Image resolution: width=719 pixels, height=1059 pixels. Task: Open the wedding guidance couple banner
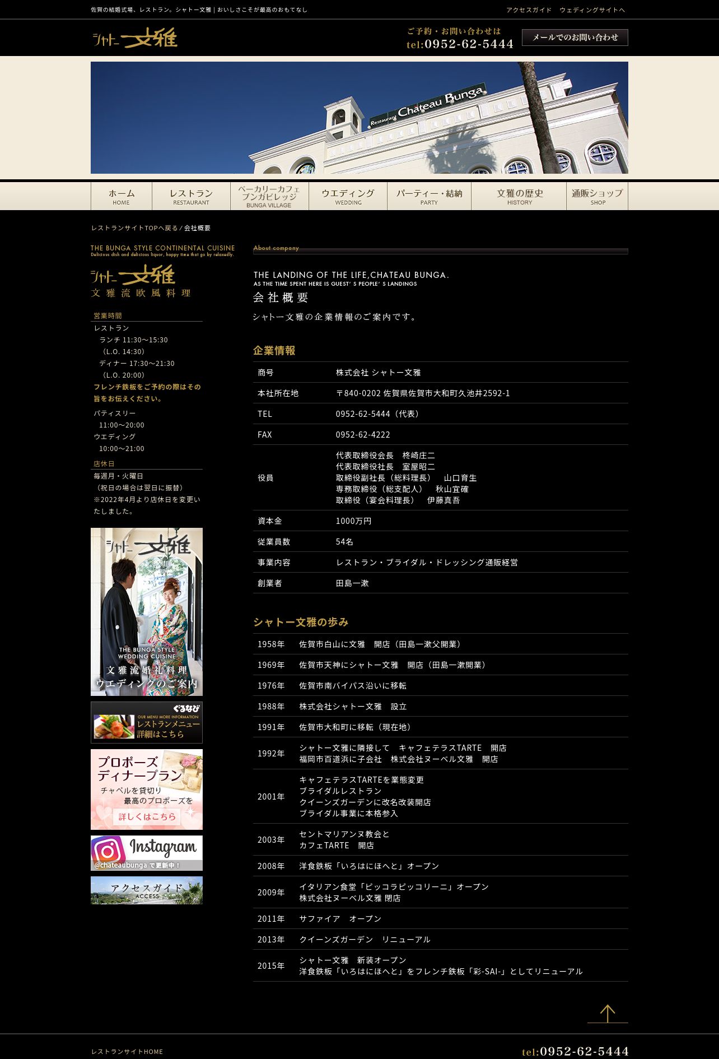[x=147, y=612]
